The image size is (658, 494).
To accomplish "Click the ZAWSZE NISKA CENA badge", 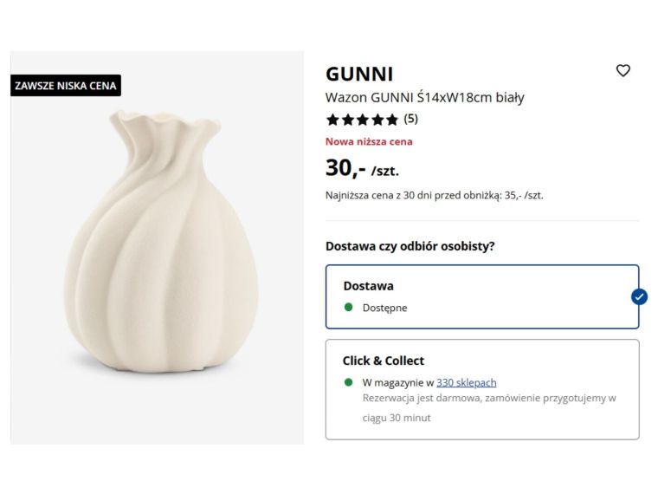I will (65, 86).
